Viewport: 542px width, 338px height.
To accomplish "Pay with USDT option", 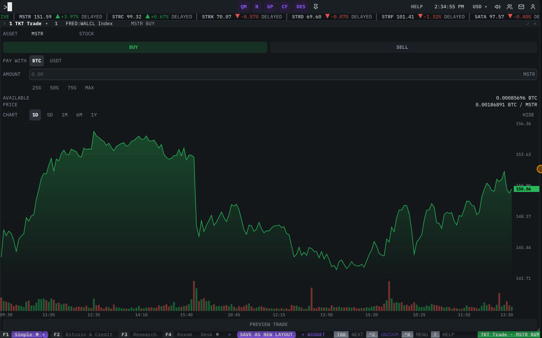I will pos(56,61).
